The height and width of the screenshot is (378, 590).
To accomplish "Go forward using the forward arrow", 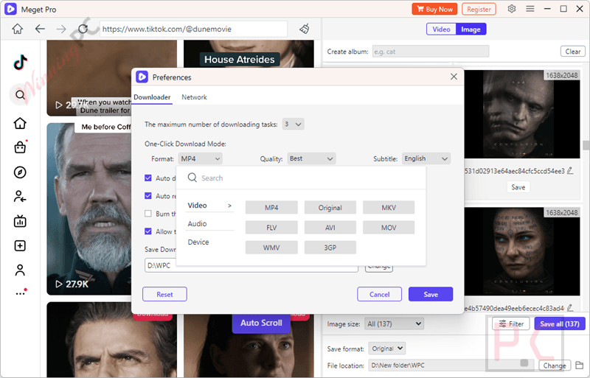I will point(61,29).
